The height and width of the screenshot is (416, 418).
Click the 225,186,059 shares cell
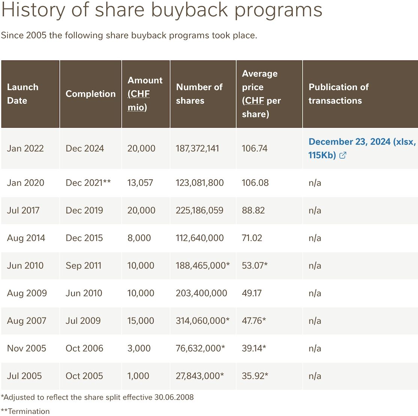click(203, 210)
